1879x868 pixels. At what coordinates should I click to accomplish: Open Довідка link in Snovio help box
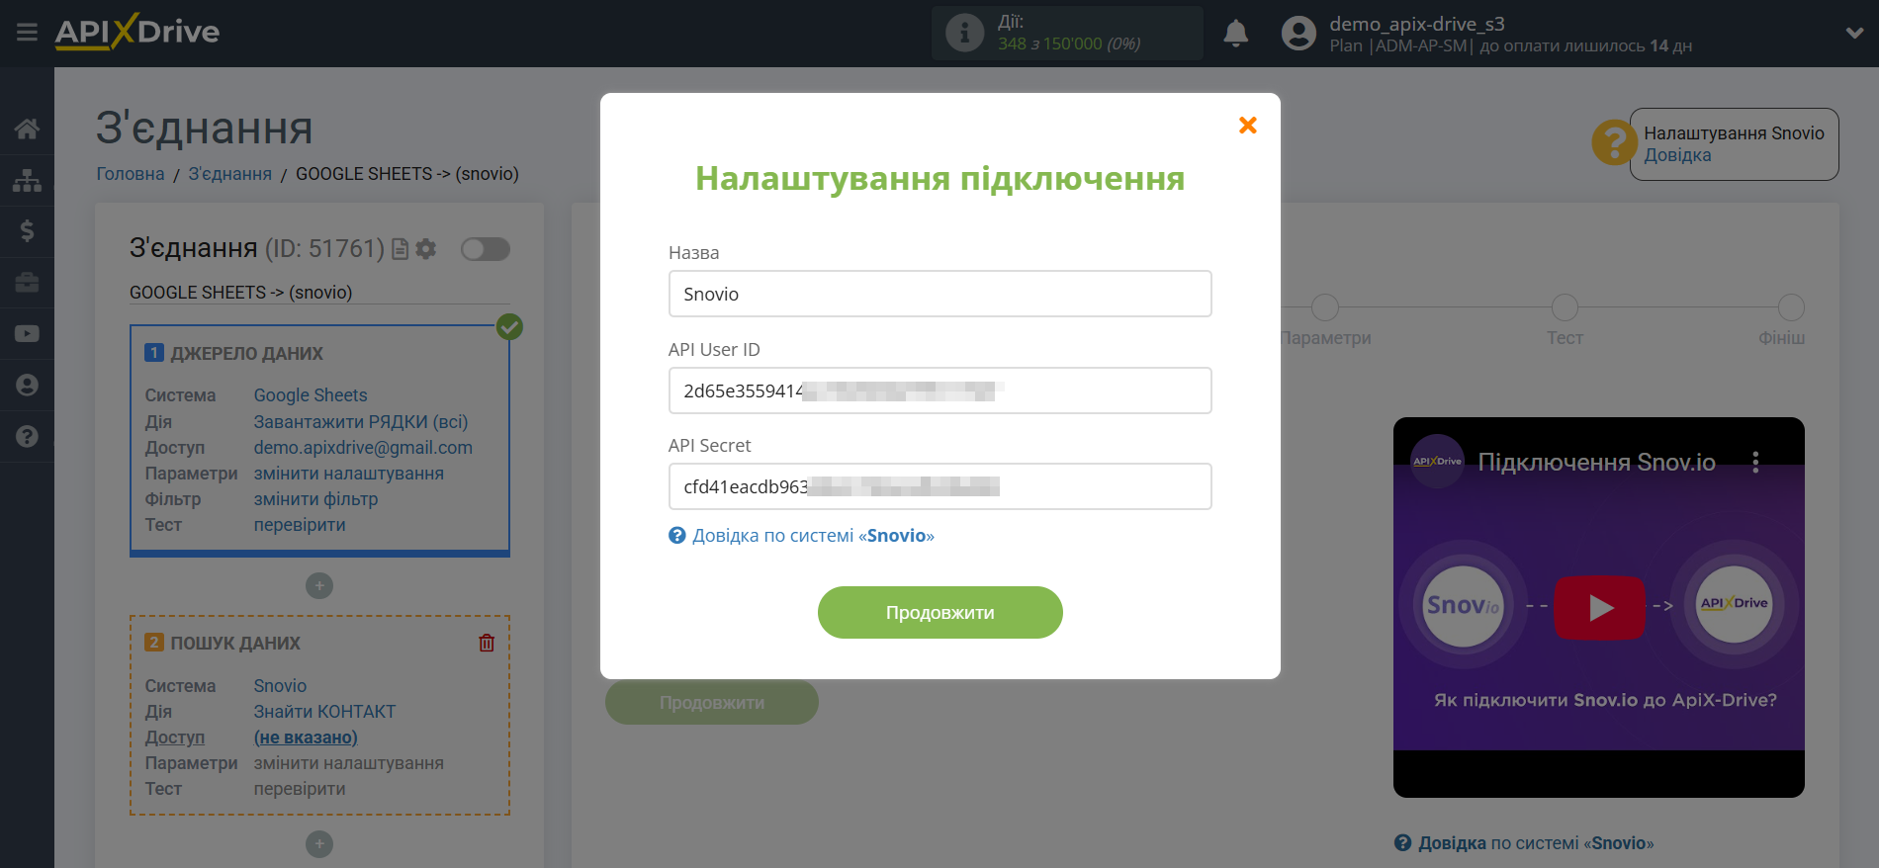coord(1677,155)
